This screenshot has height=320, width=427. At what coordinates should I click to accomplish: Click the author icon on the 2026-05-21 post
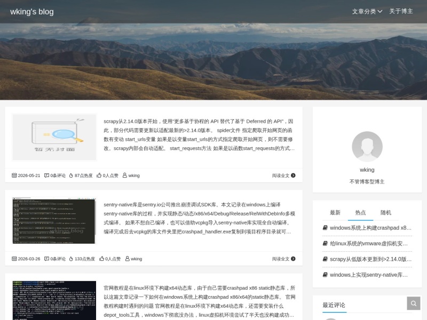point(125,175)
